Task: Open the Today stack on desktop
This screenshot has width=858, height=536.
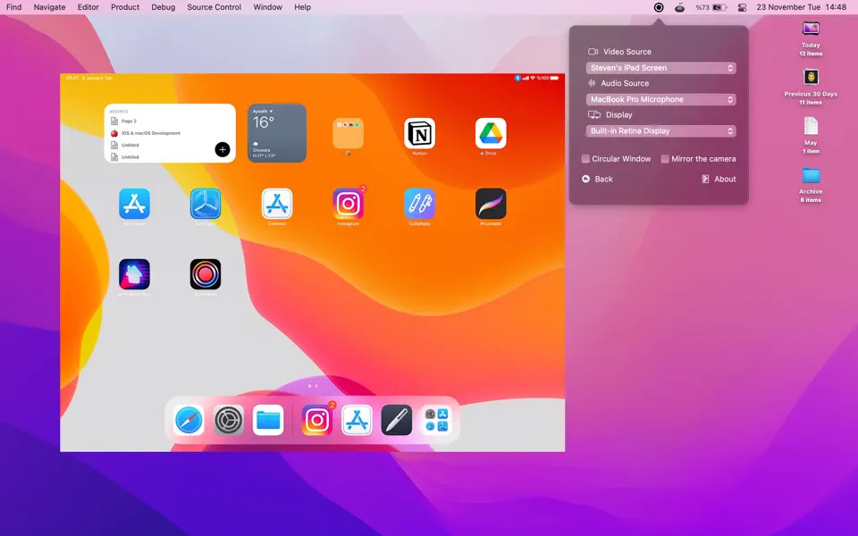Action: tap(811, 29)
